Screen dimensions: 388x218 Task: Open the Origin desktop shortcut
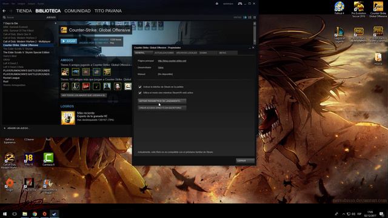click(10, 184)
